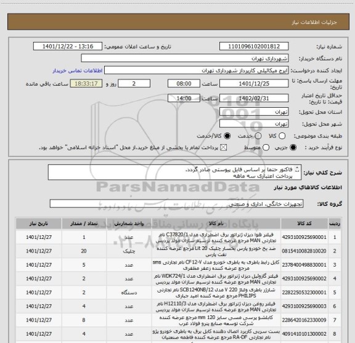Click the quantity 5 in row 3
This screenshot has height=343, width=355.
[84, 265]
